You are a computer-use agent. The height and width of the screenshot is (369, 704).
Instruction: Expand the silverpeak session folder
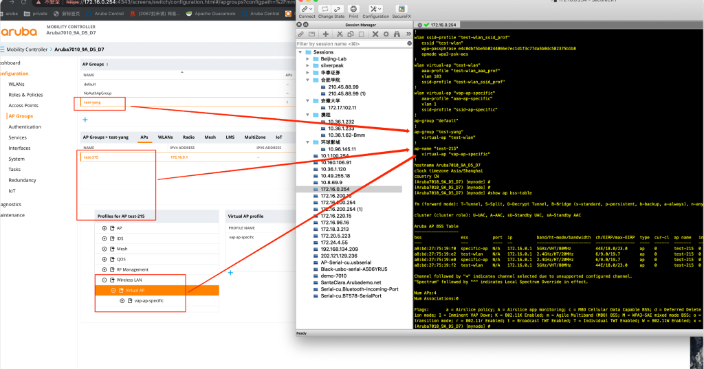(x=307, y=65)
